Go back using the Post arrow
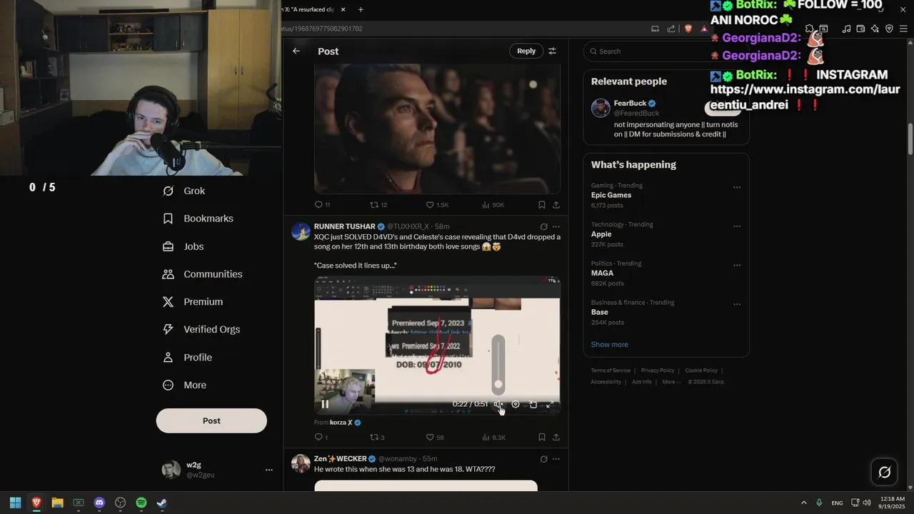914x514 pixels. 296,51
